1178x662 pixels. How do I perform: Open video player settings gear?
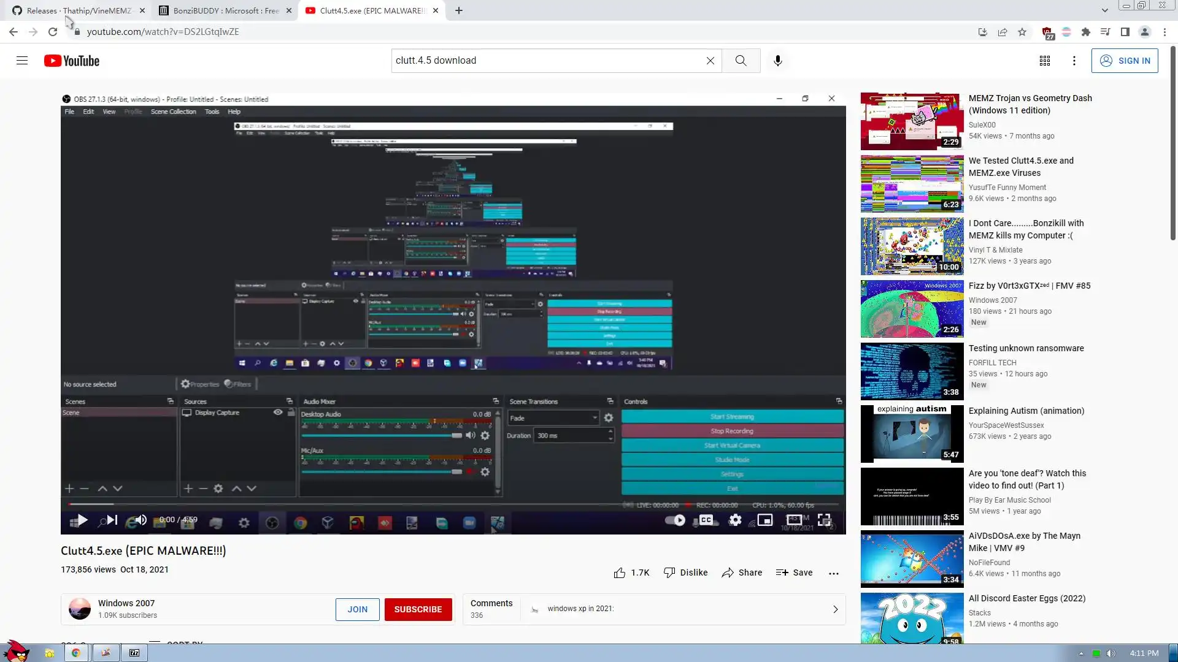[735, 520]
